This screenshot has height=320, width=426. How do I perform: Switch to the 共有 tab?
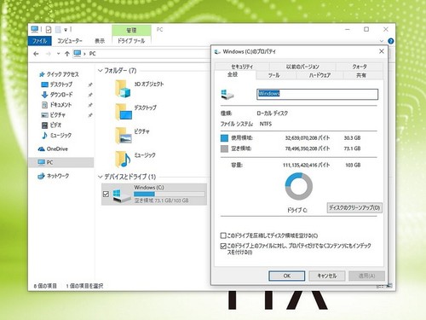[361, 75]
